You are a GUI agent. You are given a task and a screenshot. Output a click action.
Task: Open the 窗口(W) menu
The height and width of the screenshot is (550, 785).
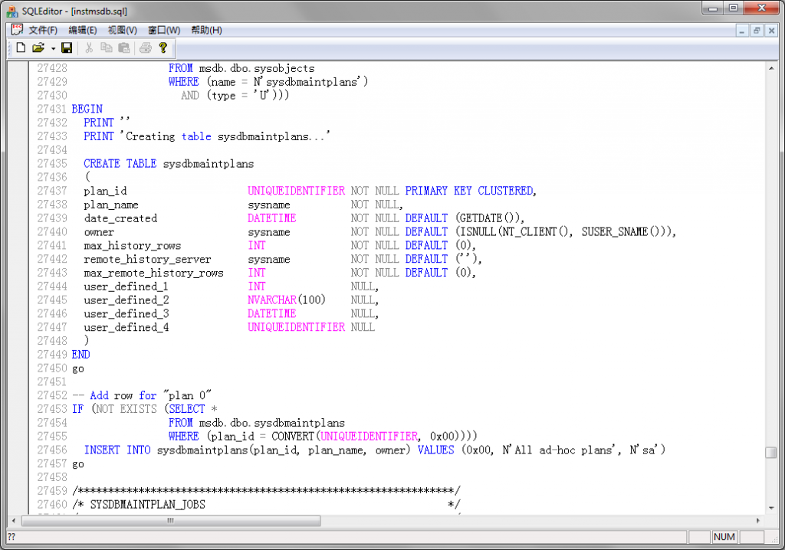point(164,30)
